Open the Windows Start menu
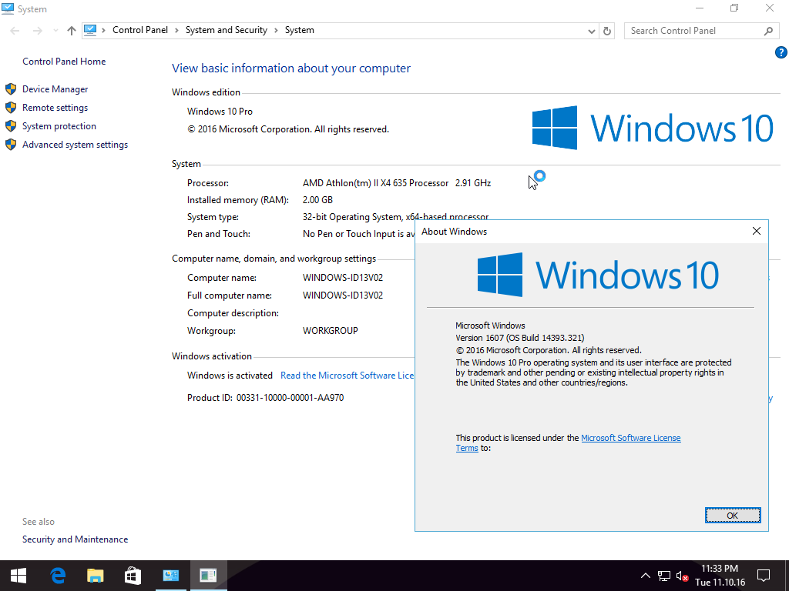Viewport: 789px width, 591px height. pyautogui.click(x=18, y=575)
